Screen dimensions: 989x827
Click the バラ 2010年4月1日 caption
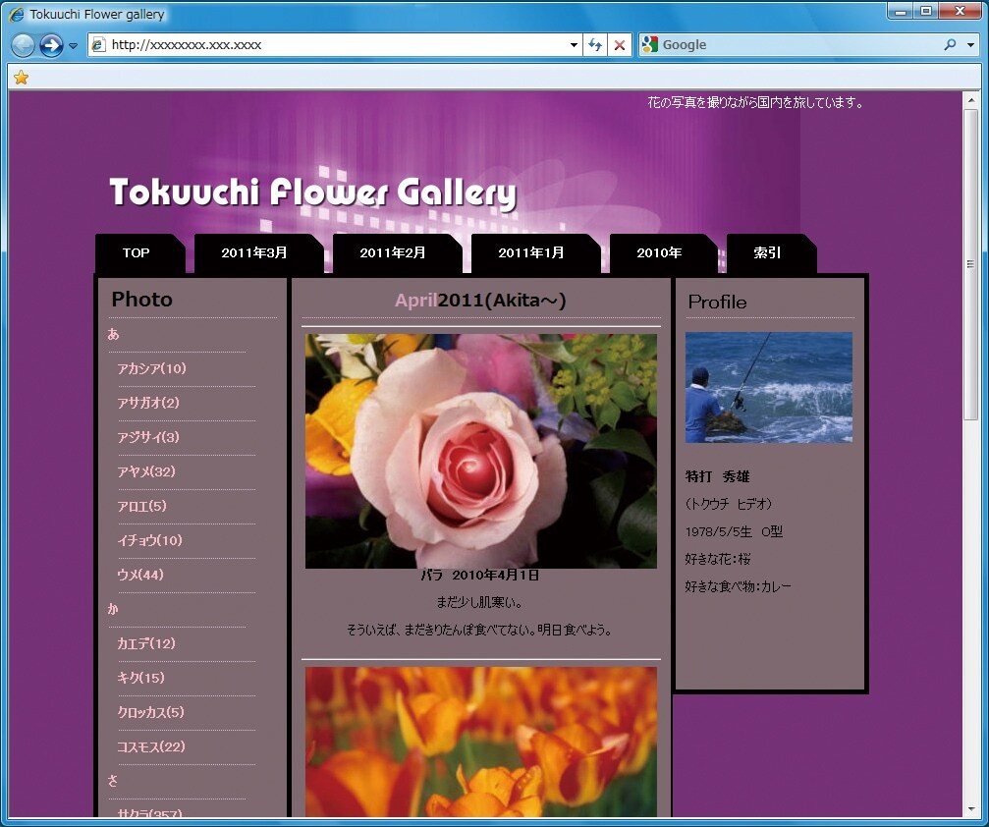[480, 576]
